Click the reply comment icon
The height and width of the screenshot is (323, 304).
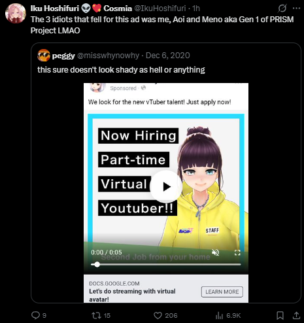point(35,315)
